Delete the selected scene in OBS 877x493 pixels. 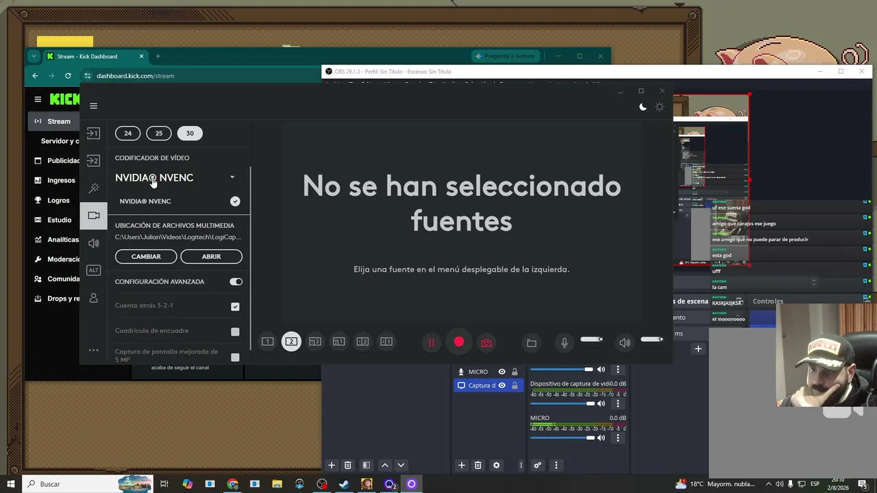[x=347, y=465]
